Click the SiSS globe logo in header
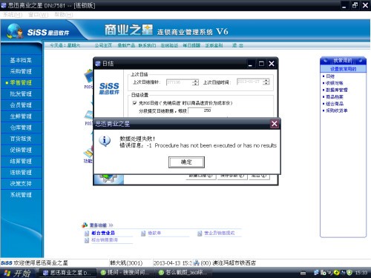Screen dimensions: 371x278 pos(15,31)
